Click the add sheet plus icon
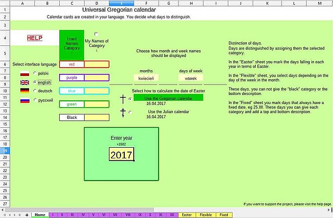The width and height of the screenshot is (333, 218). 27,215
